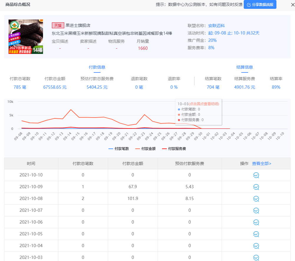295x261 pixels.
Task: Click the 分享数据战报 button
Action: [260, 5]
